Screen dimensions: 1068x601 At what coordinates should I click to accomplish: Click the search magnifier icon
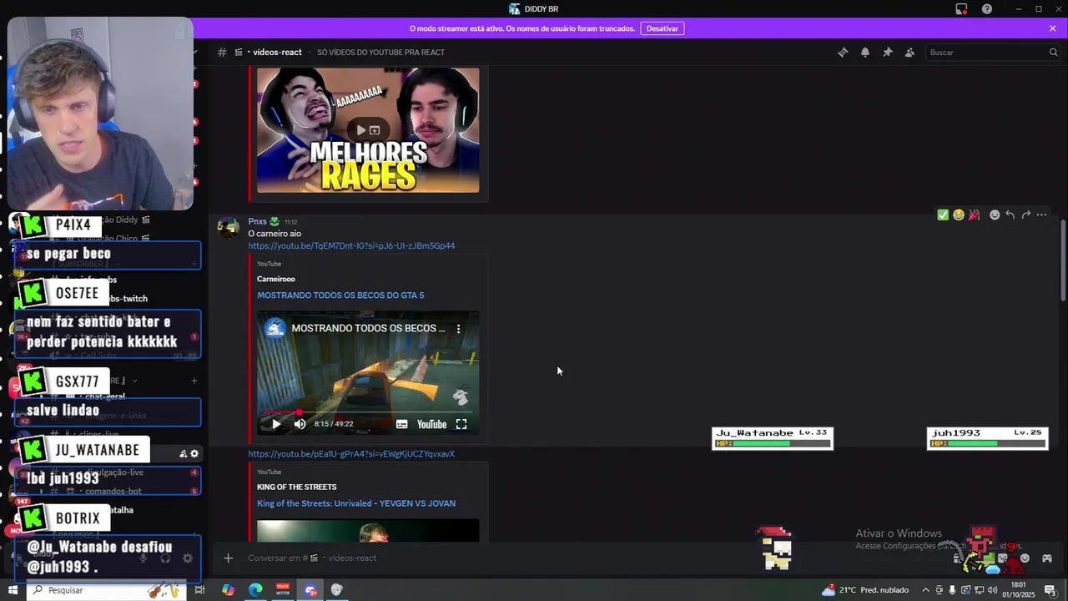coord(1053,52)
